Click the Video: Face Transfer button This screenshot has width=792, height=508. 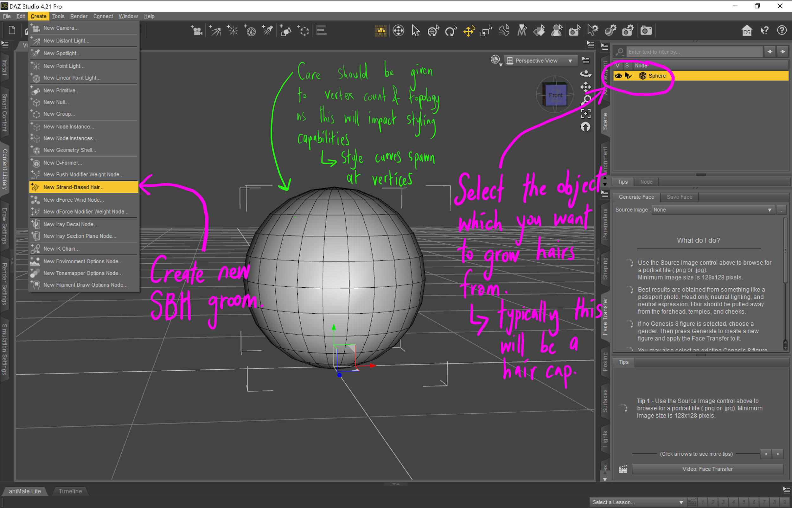click(707, 469)
